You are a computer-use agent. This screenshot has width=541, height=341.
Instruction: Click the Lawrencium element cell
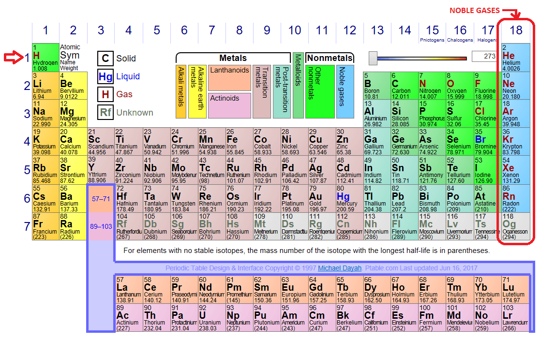pyautogui.click(x=515, y=318)
